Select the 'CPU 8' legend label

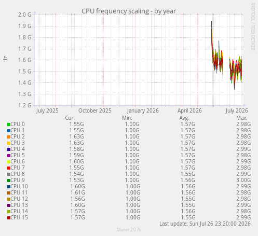pos(18,174)
